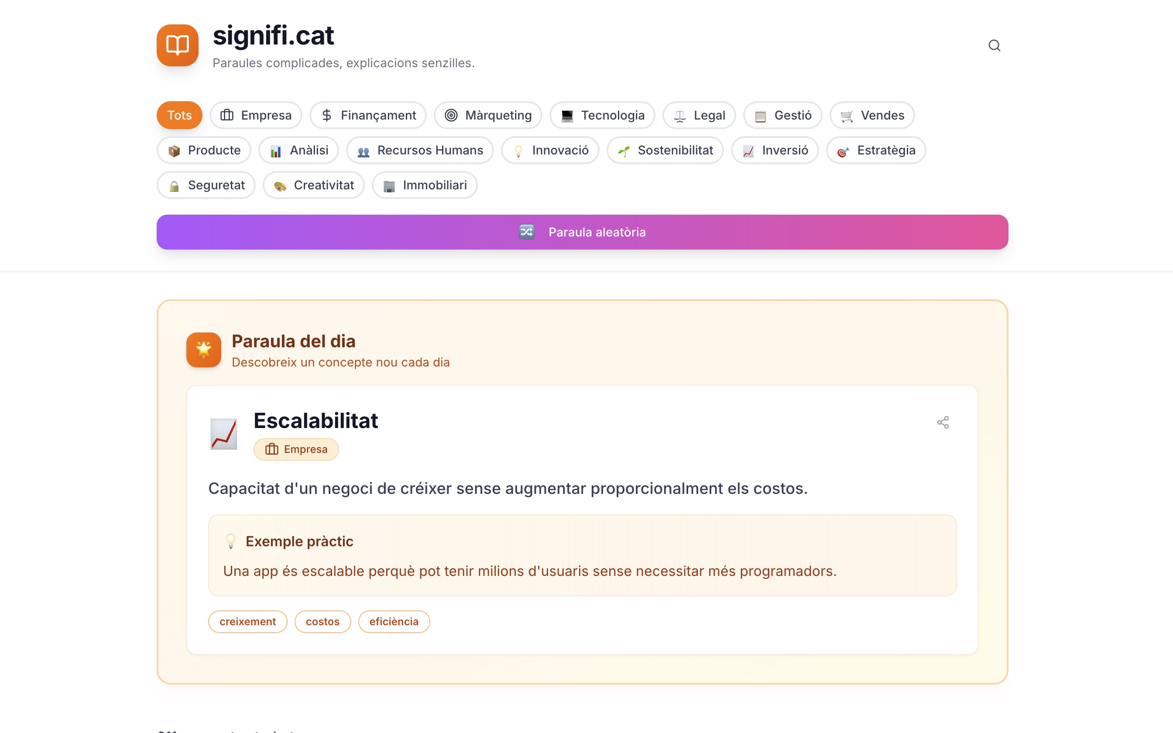Click the share icon on the Escalabilitat card
The height and width of the screenshot is (733, 1173).
click(x=943, y=422)
